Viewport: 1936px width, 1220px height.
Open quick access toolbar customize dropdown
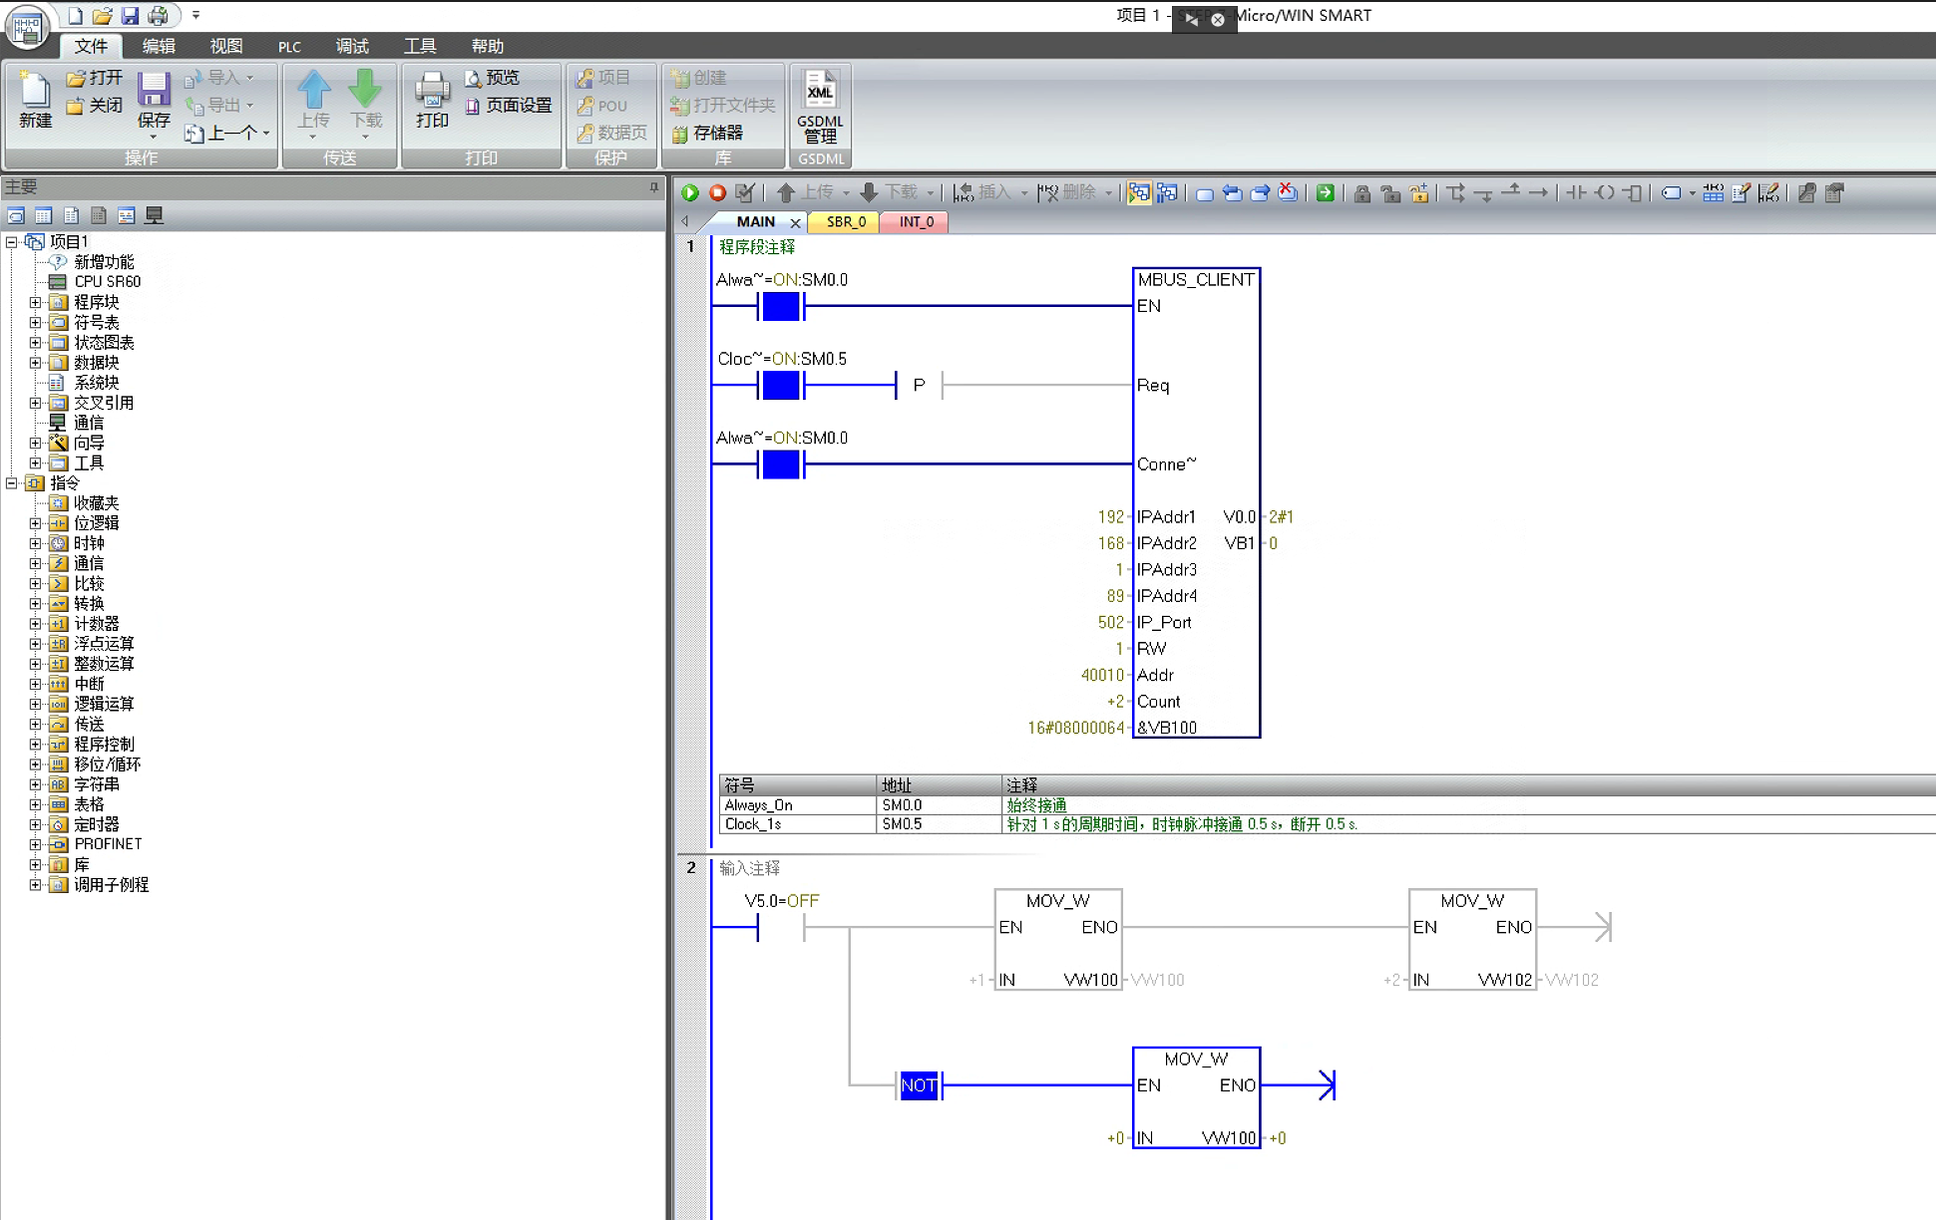click(x=195, y=16)
